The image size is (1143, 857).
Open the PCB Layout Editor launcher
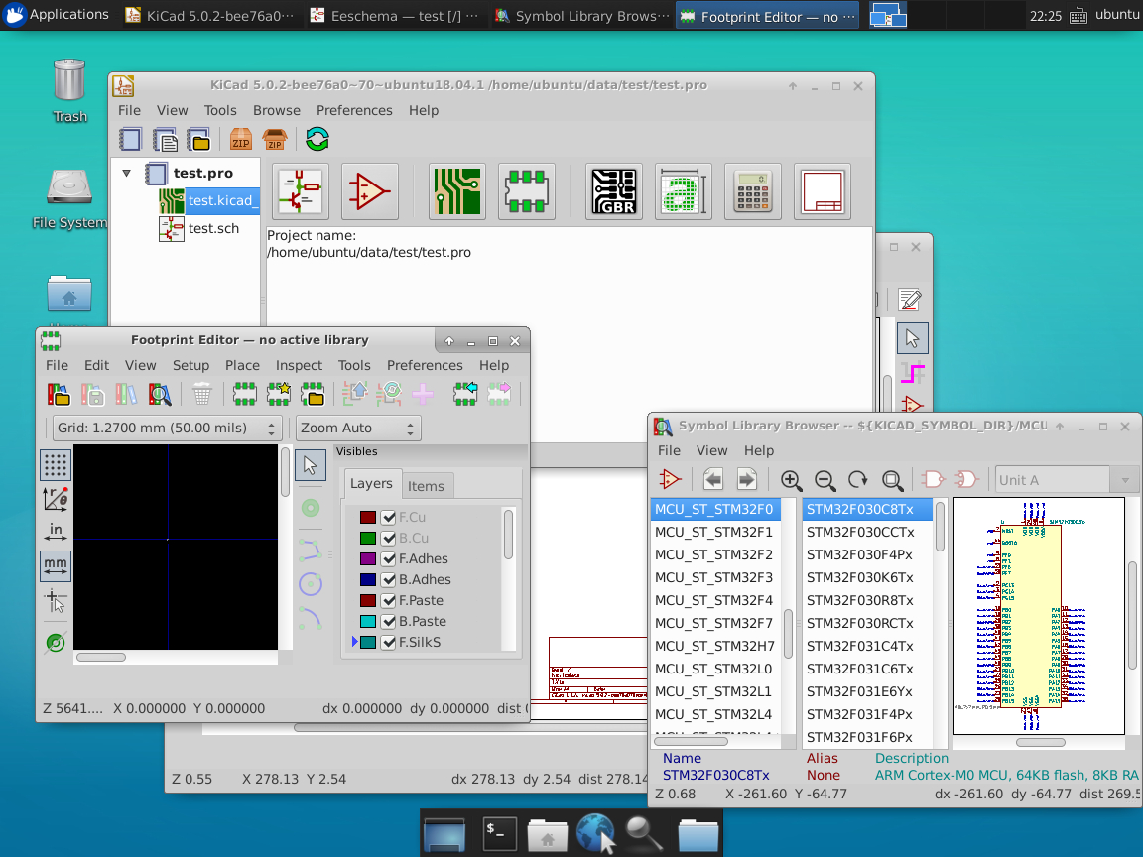457,191
